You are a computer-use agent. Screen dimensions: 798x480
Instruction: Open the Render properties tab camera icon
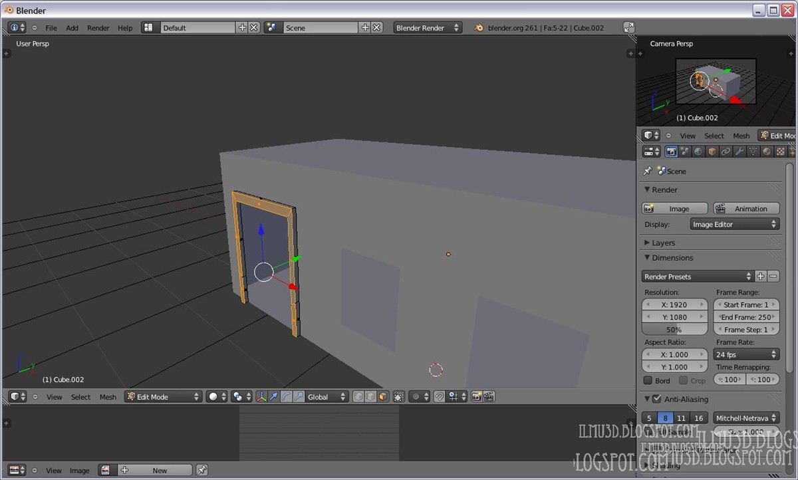(x=671, y=152)
